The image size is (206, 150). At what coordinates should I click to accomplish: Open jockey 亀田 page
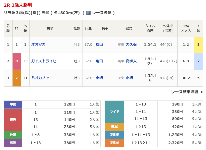99,61
